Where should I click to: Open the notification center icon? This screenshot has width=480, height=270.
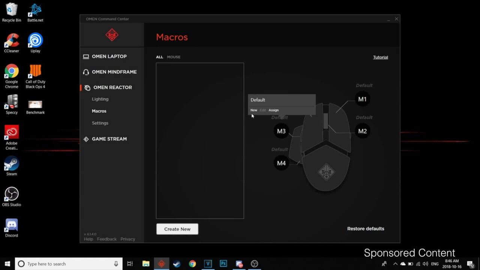(x=470, y=264)
